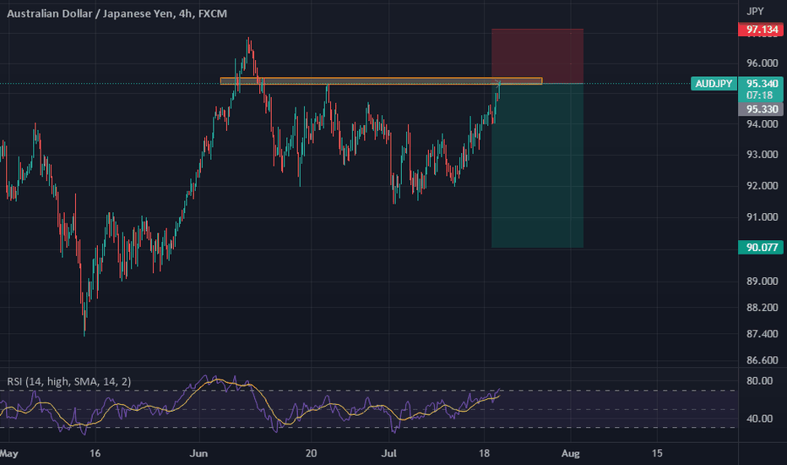Select the green profit zone of short position
787x465 pixels.
point(537,166)
